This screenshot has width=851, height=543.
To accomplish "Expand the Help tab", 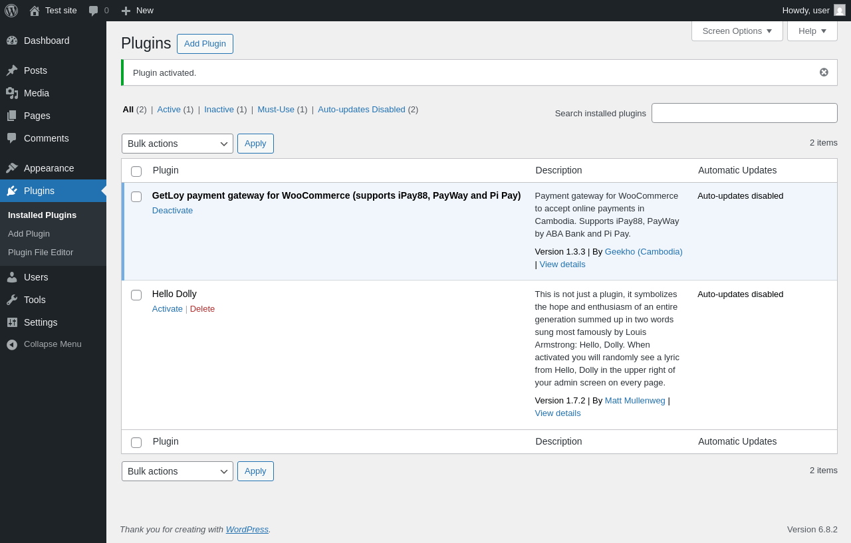I will pos(812,31).
